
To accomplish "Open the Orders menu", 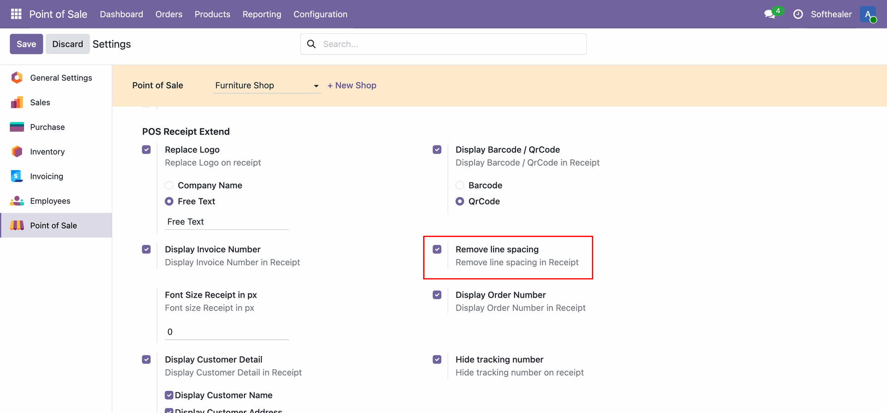I will tap(169, 14).
